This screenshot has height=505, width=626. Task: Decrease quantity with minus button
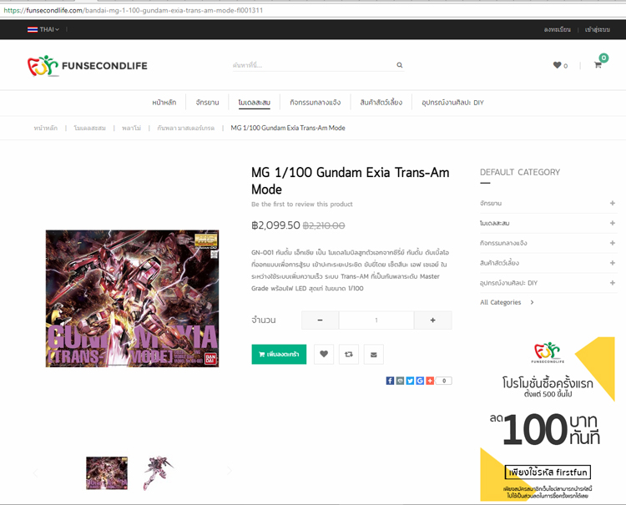pos(321,321)
